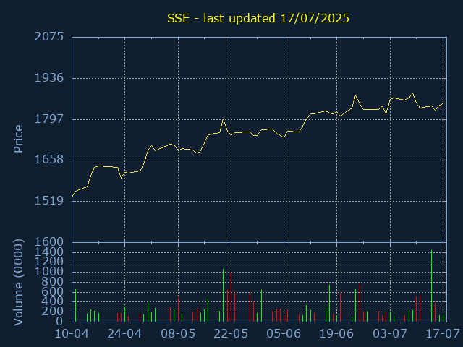Click the tallest green volume bar near 17-07
The height and width of the screenshot is (347, 463).
431,286
